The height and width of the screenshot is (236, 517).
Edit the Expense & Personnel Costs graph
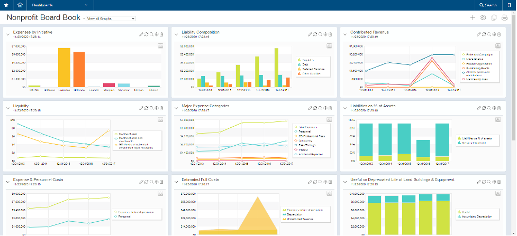[141, 182]
